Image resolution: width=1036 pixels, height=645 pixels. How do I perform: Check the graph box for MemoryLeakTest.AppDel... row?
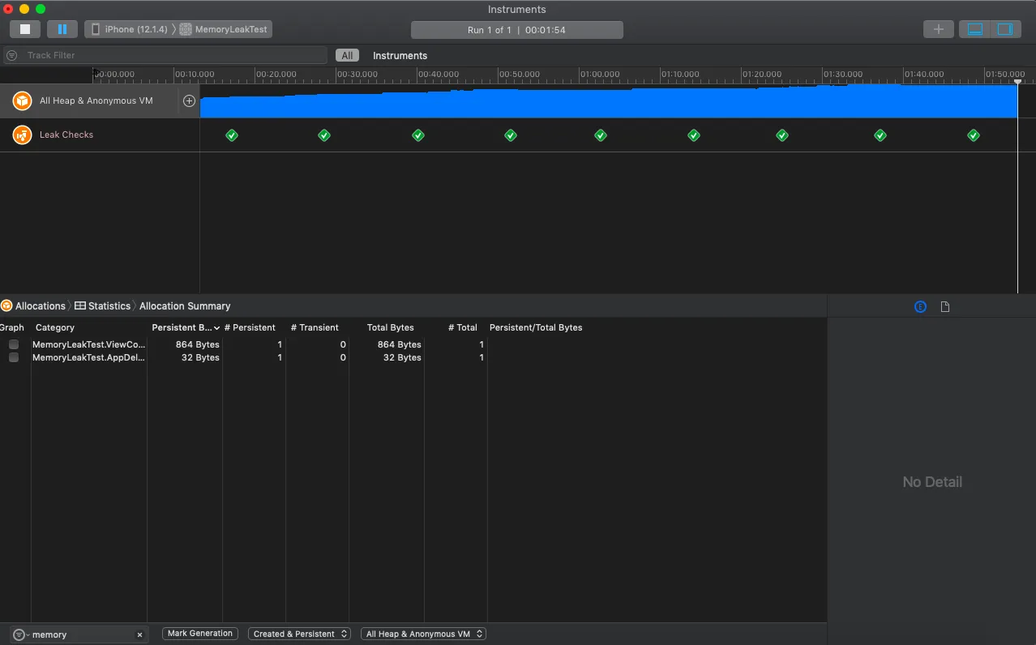click(x=14, y=357)
